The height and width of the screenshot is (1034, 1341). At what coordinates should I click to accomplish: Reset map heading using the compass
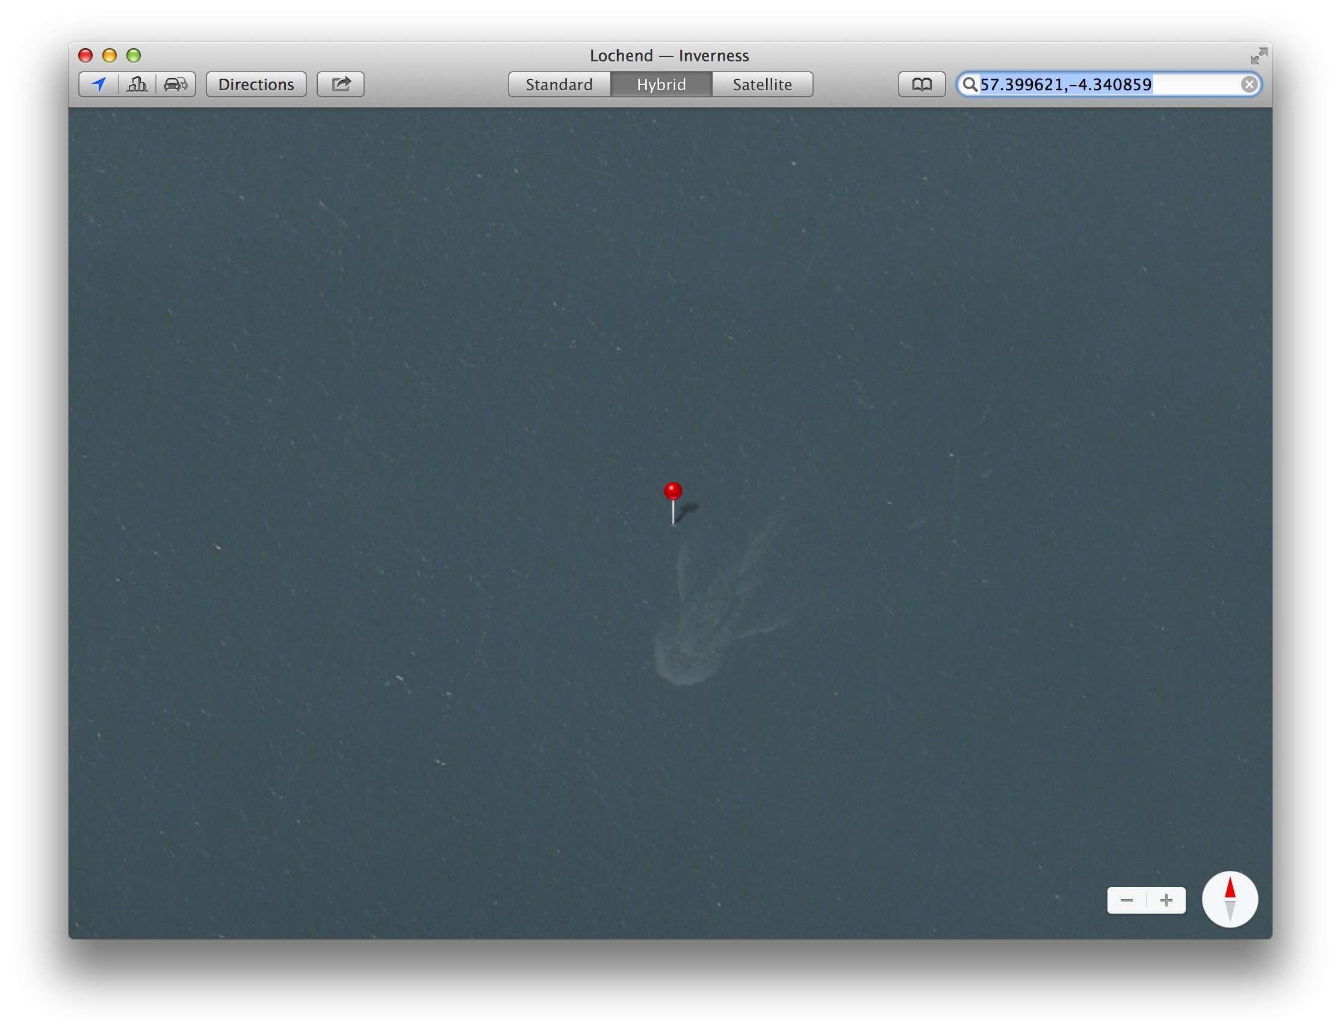[x=1230, y=900]
